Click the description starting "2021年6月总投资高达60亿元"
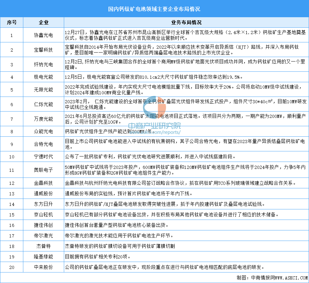Viewport: 309px width, 283px height. click(185, 119)
